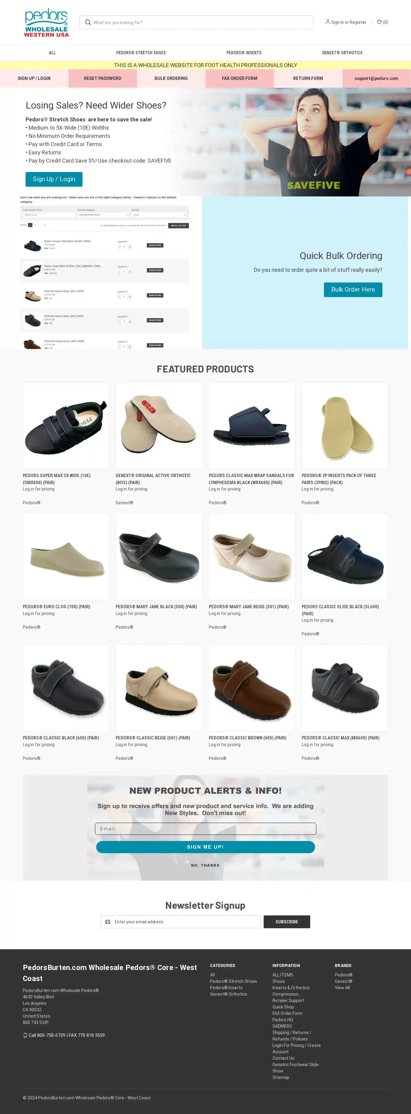Select the Fax Order Form tab
The width and height of the screenshot is (411, 1114).
(240, 78)
